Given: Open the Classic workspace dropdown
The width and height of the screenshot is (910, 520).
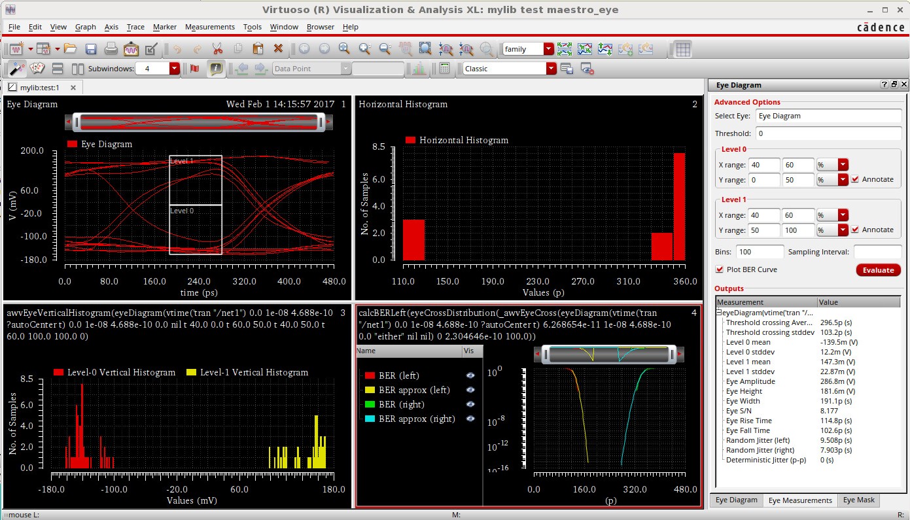Looking at the screenshot, I should [551, 68].
